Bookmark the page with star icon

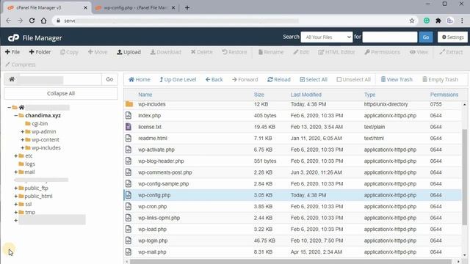[x=412, y=21]
